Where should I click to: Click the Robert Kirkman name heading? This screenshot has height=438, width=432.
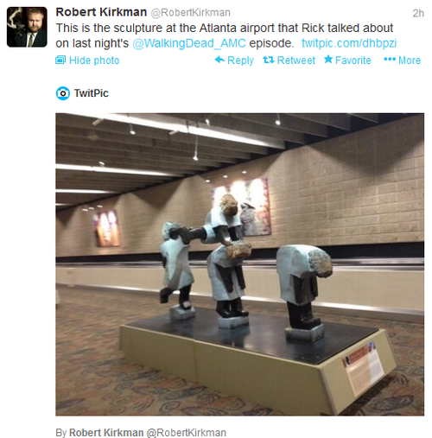101,12
